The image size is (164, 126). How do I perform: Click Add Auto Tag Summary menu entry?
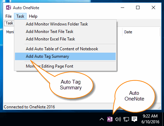pos(65,56)
